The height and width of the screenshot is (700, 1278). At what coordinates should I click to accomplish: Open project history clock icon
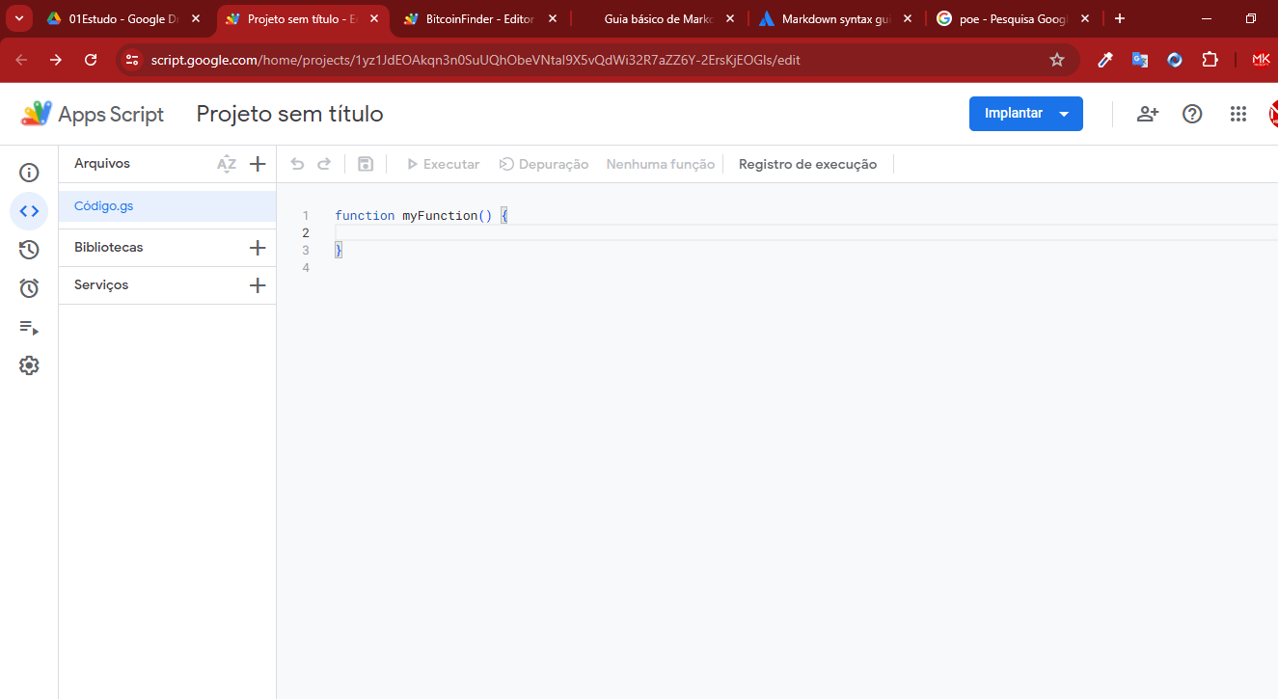29,250
